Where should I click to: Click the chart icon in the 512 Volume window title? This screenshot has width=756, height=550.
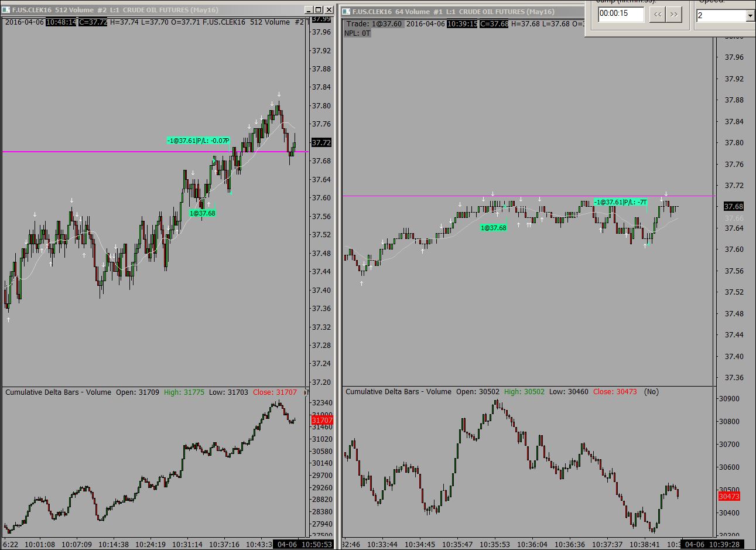pyautogui.click(x=6, y=10)
